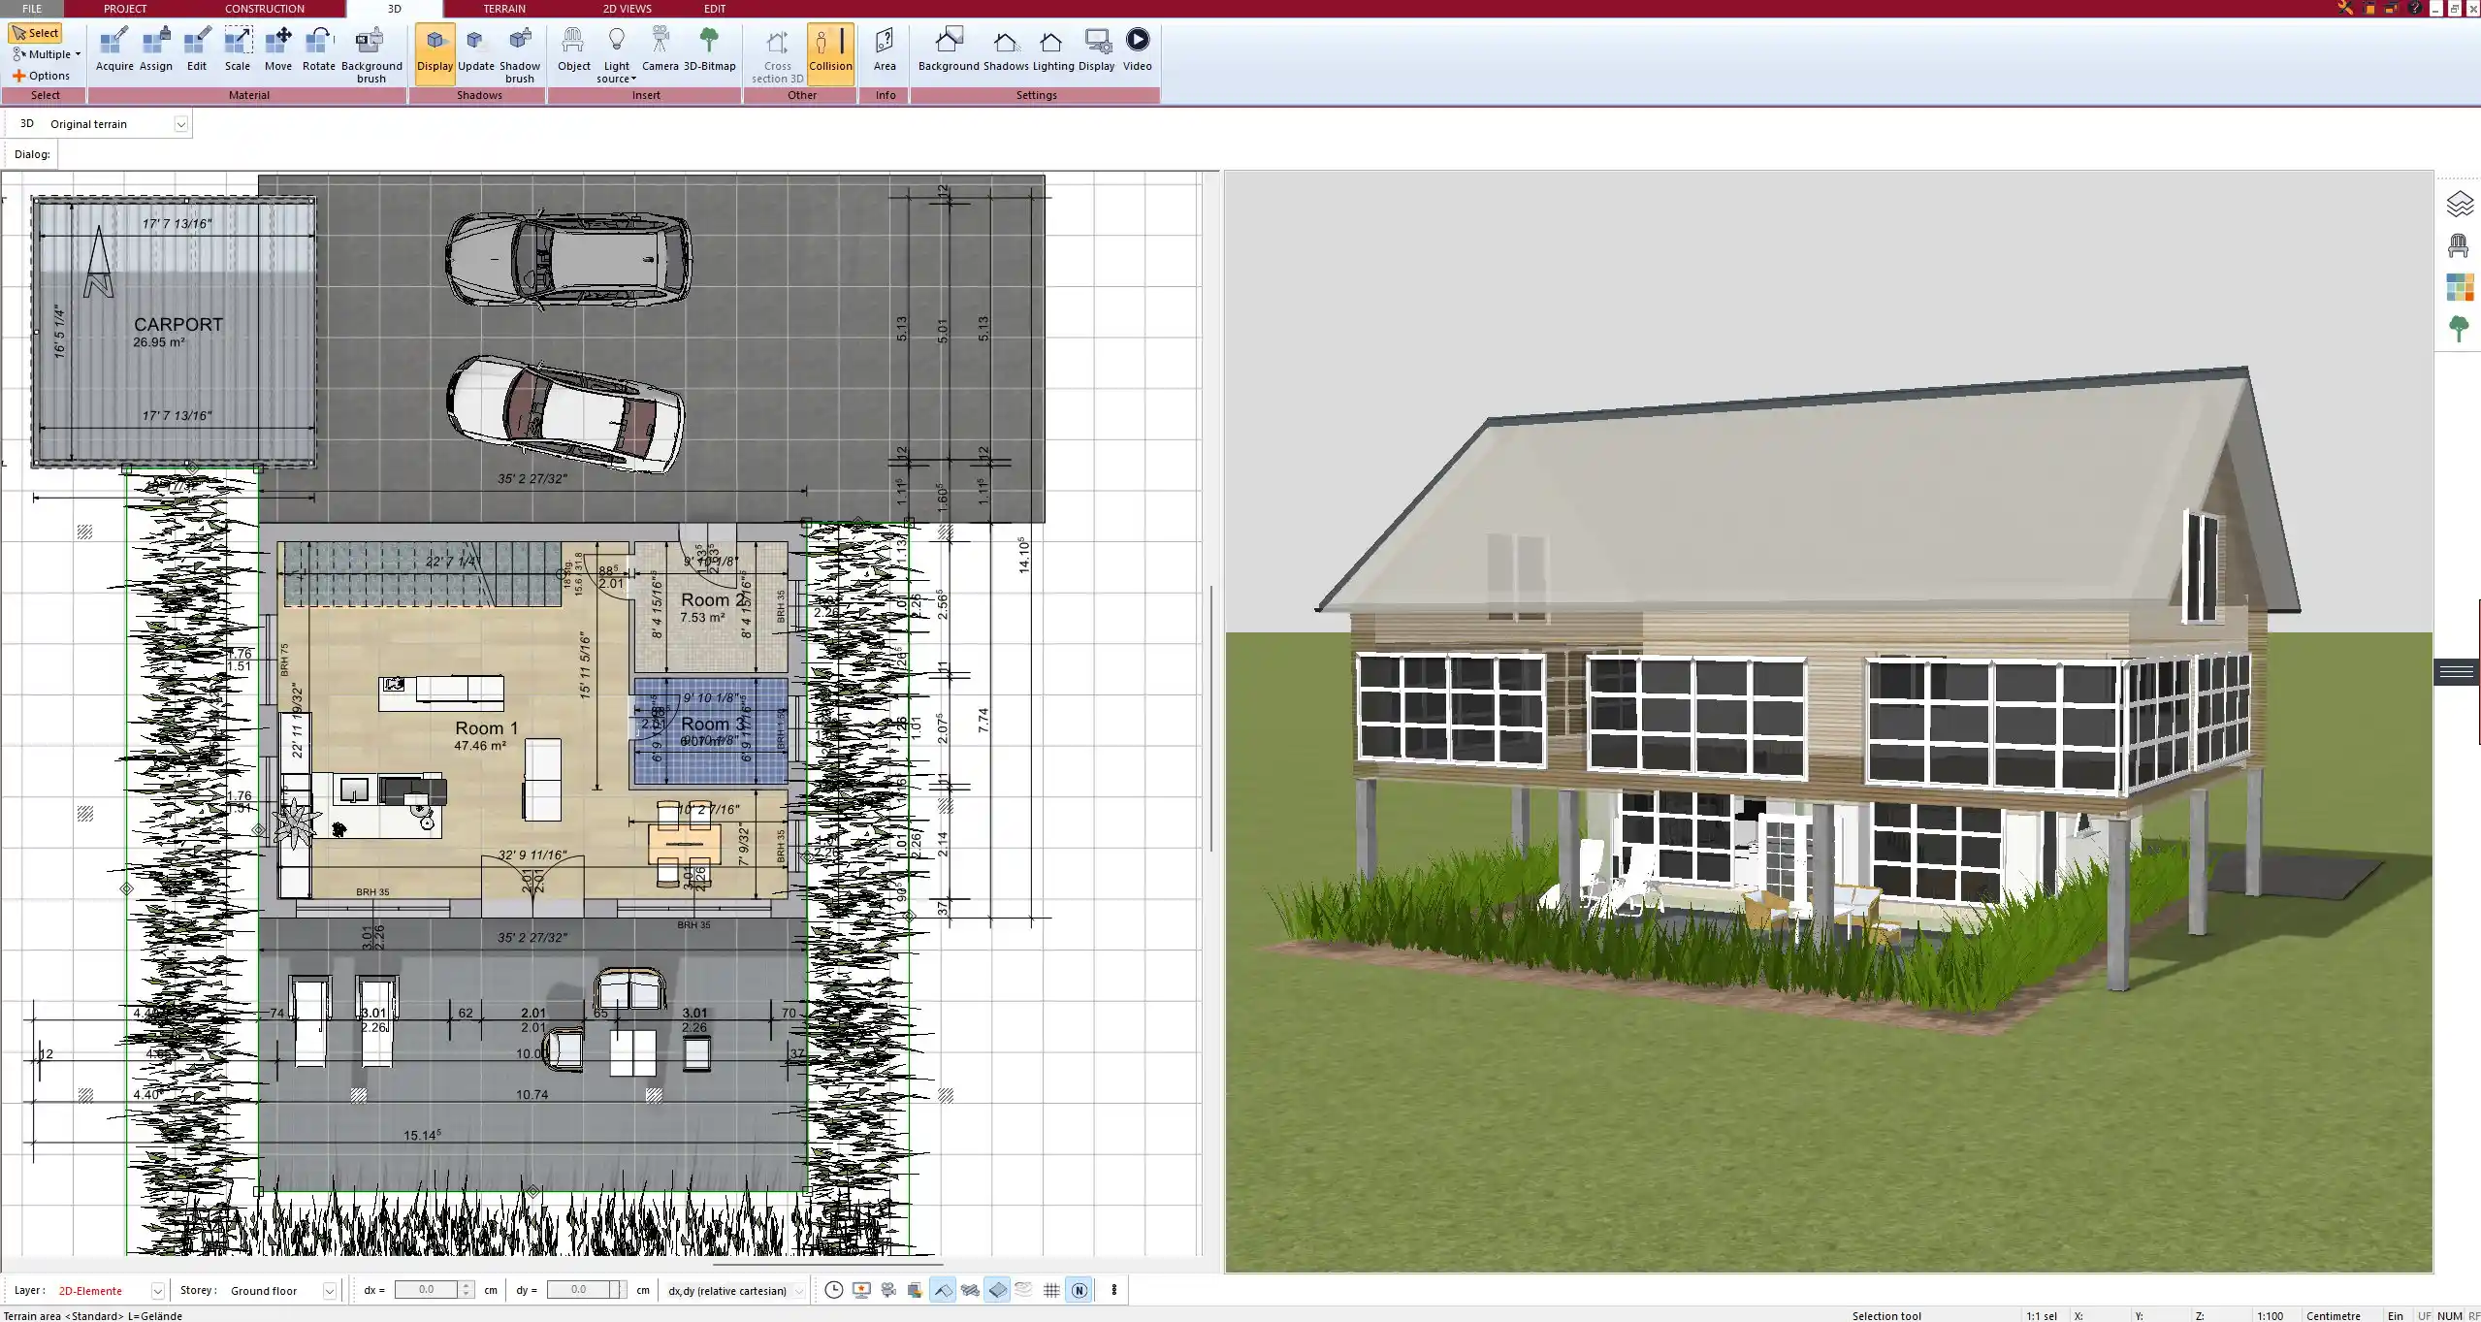Pick the Scale material tool

click(x=238, y=49)
